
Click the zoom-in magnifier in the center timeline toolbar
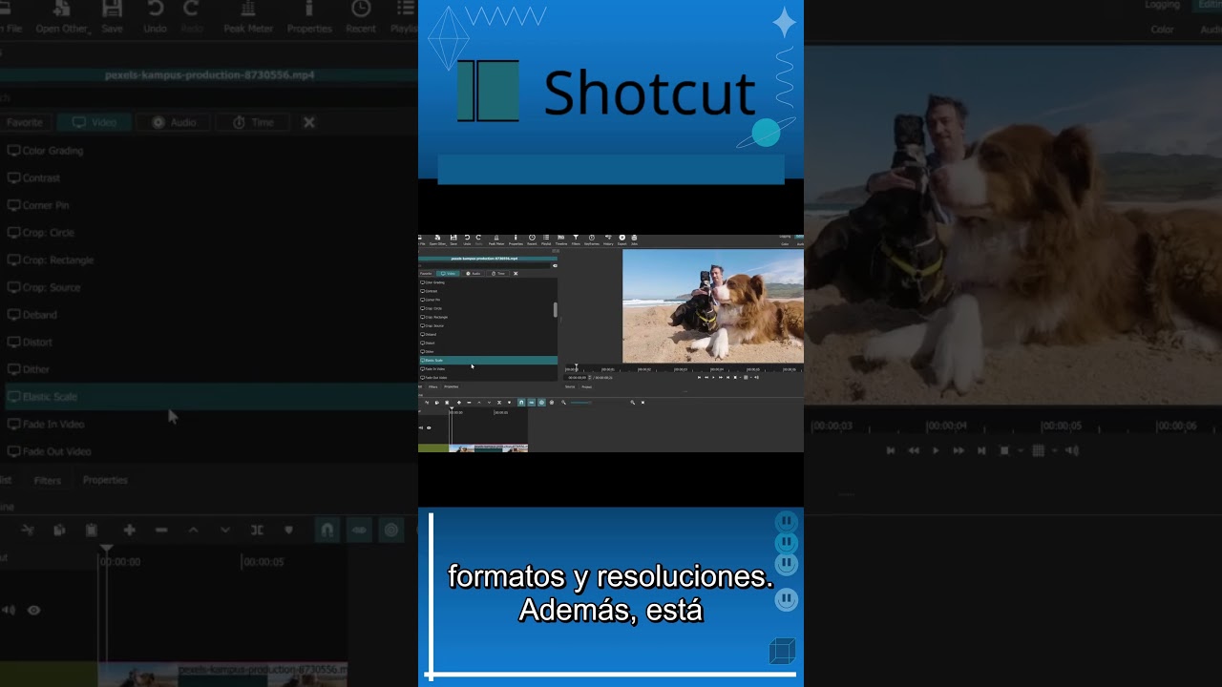click(632, 403)
